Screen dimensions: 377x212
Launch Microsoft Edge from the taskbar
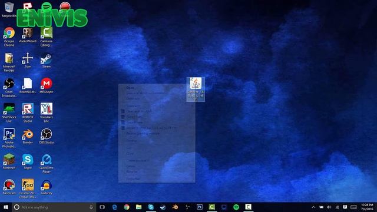[114, 207]
